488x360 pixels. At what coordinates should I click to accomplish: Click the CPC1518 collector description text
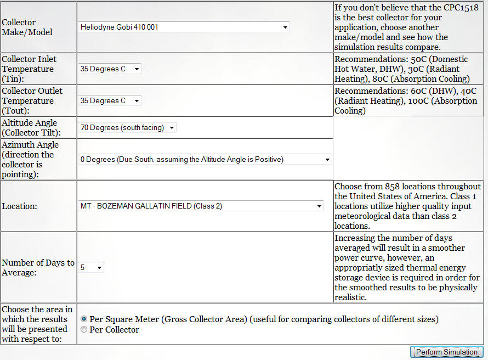coord(406,27)
